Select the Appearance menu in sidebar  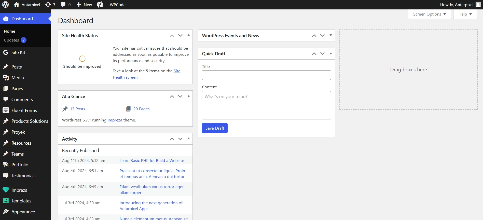pyautogui.click(x=23, y=212)
